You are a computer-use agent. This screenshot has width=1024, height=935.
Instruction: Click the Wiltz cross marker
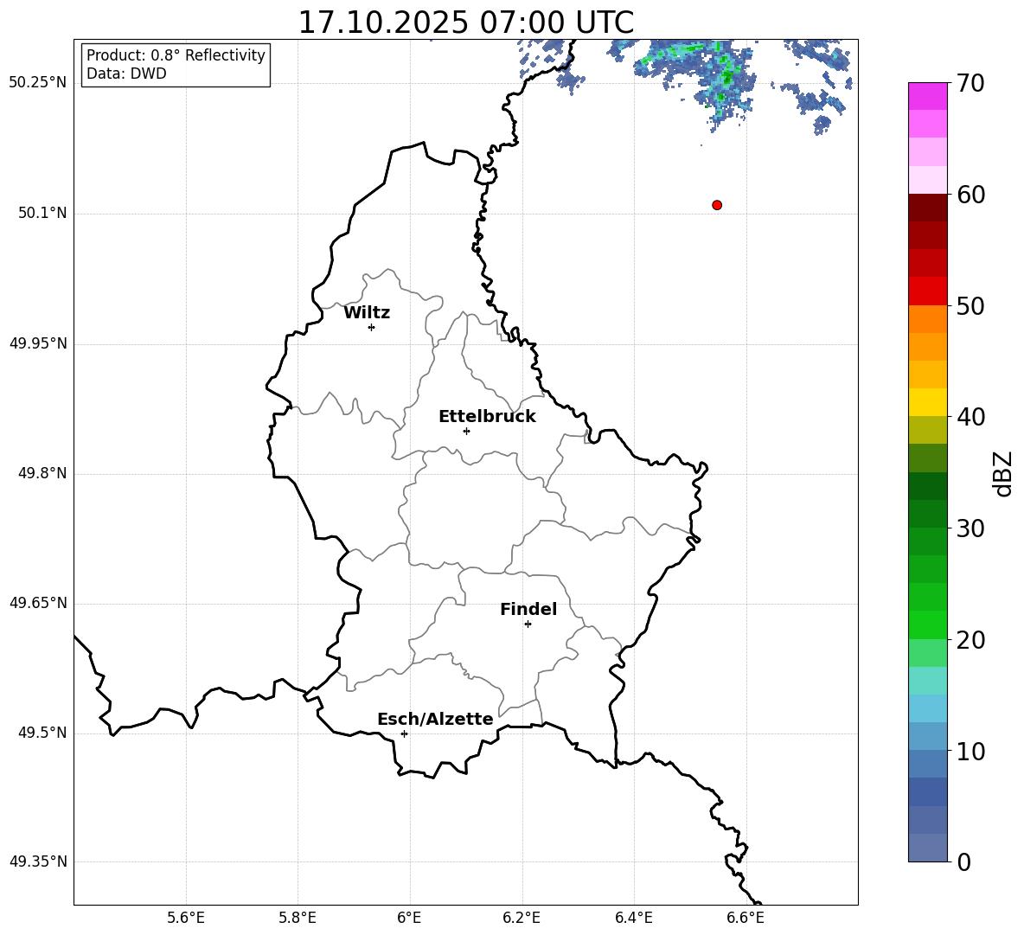coord(372,327)
